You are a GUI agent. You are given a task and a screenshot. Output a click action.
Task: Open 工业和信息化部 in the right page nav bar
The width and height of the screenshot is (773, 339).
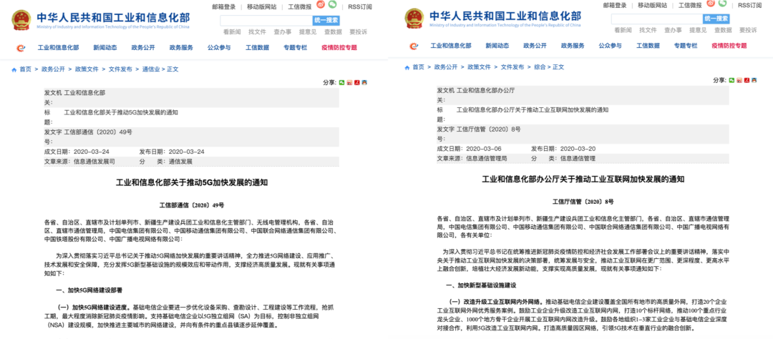(x=451, y=46)
